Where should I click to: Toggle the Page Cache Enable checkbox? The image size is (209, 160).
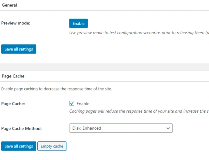coord(72,103)
